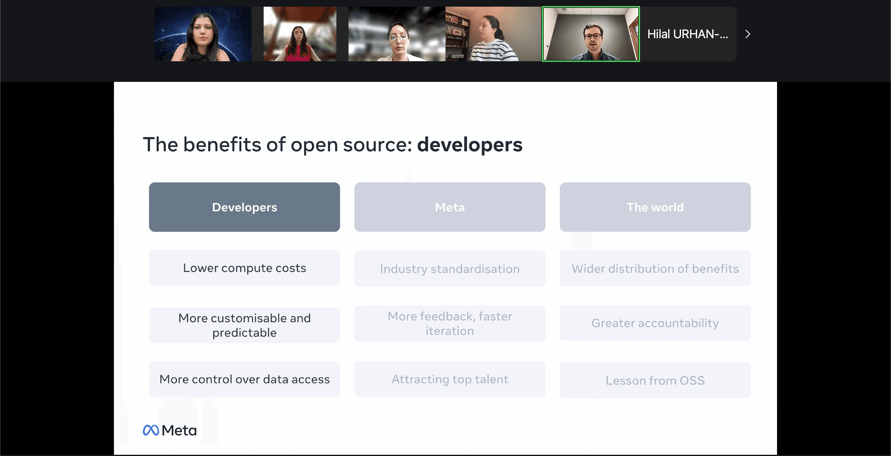Click the Industry standardisation box

coord(450,269)
